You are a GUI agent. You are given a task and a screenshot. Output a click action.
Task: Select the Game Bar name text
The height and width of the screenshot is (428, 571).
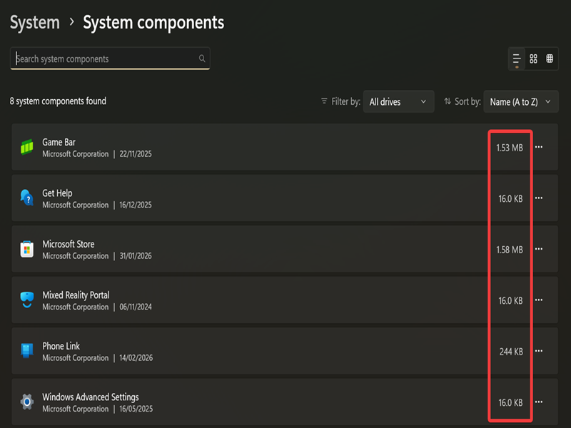(59, 142)
